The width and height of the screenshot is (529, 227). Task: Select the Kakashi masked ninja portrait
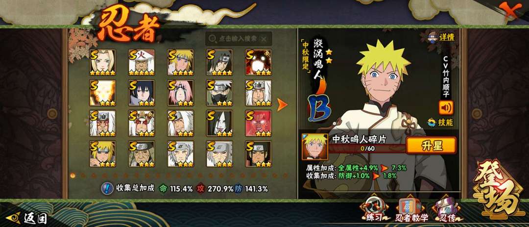219,93
